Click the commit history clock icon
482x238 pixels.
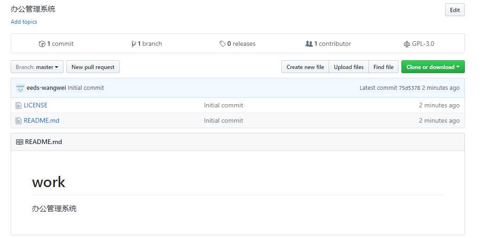pyautogui.click(x=42, y=44)
